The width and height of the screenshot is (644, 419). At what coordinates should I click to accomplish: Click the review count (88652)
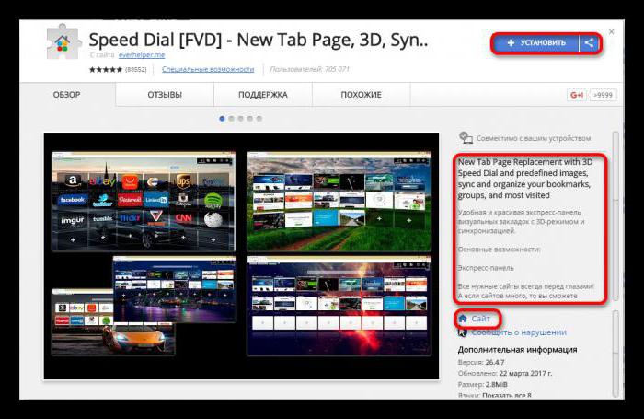pos(135,69)
